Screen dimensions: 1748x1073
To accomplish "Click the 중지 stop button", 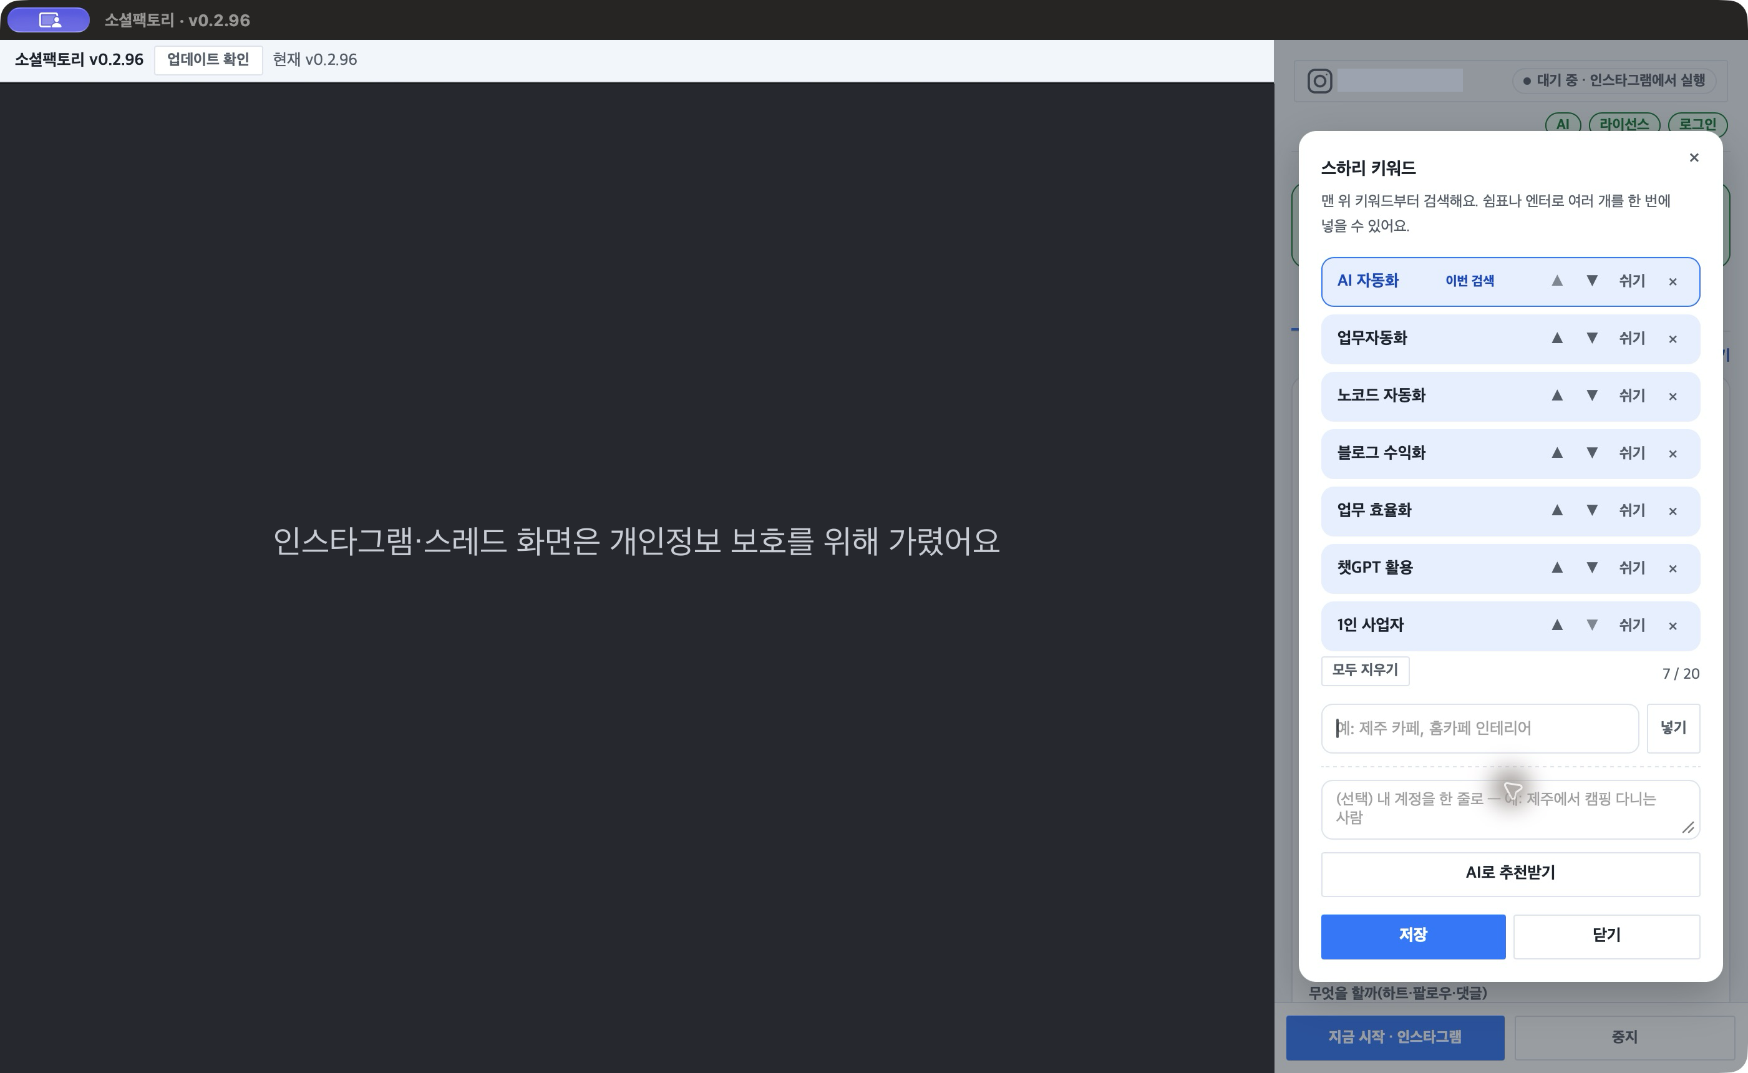I will (x=1624, y=1037).
